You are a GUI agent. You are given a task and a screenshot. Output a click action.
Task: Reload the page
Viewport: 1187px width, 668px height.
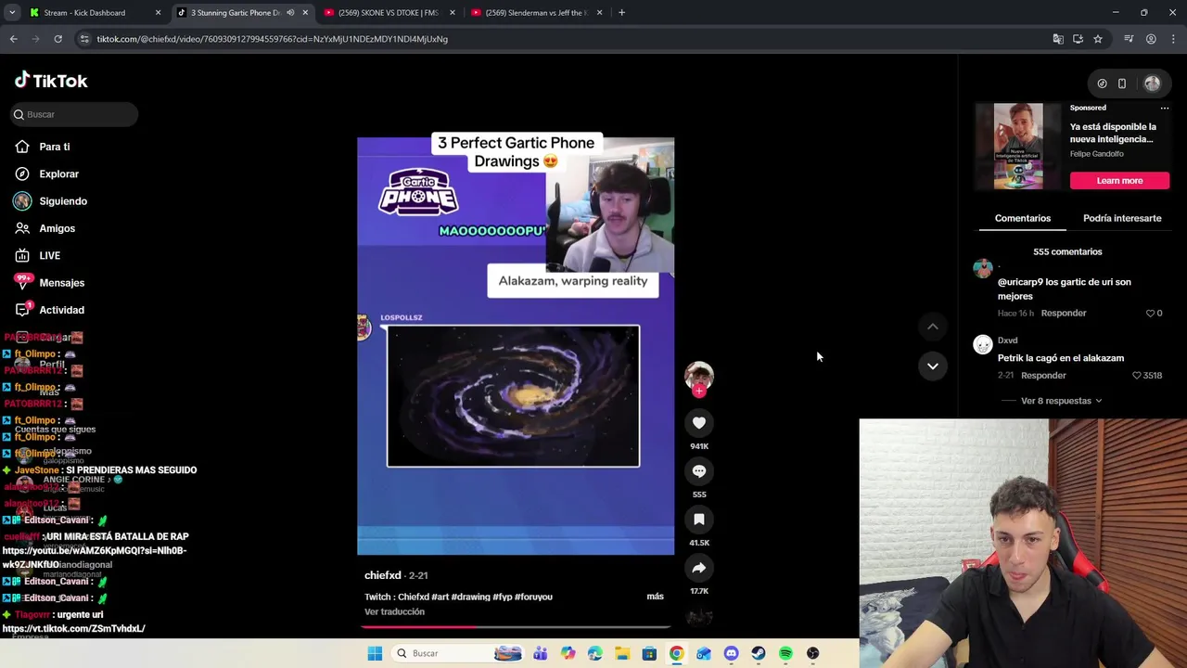(57, 39)
